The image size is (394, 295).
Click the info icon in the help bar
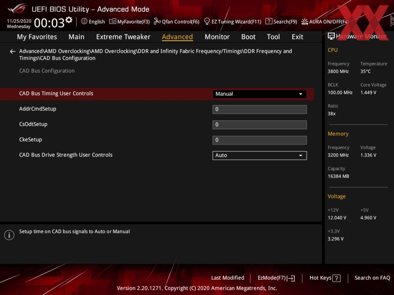pos(9,235)
